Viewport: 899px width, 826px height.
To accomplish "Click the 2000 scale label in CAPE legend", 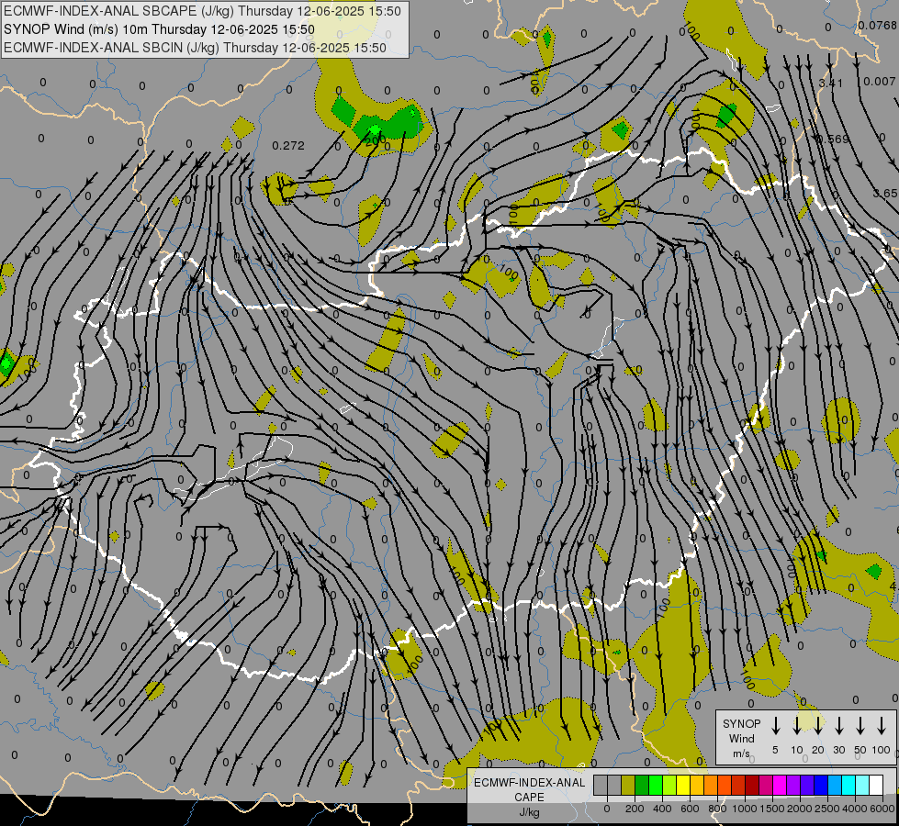I will point(800,809).
